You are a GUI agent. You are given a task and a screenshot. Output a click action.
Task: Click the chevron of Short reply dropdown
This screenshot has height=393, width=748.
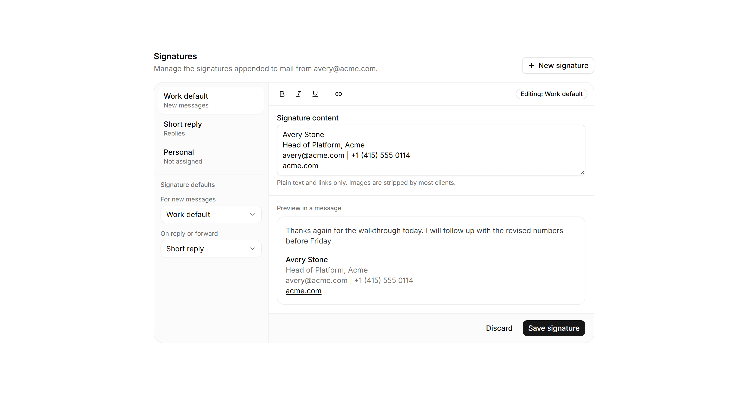click(x=252, y=249)
